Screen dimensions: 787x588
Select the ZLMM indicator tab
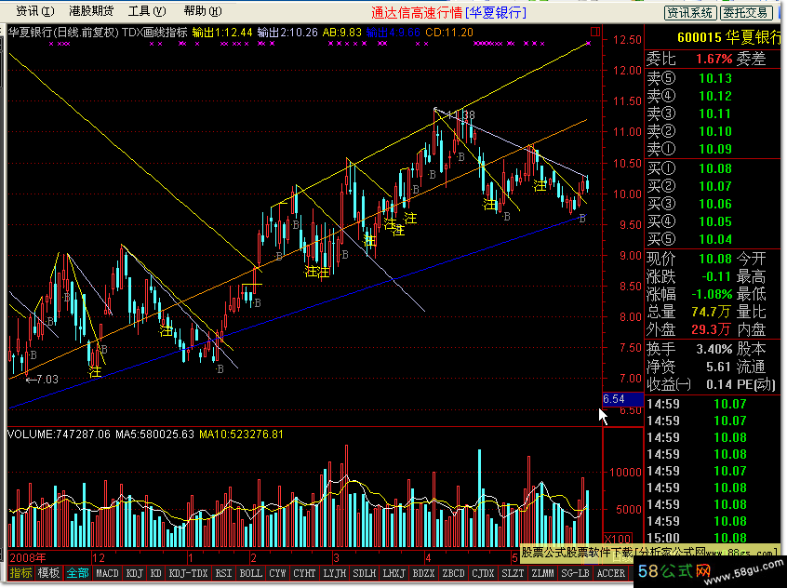[x=542, y=573]
